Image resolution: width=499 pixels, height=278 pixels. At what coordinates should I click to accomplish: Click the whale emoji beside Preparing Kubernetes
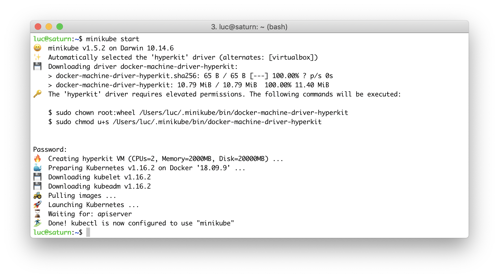(37, 168)
